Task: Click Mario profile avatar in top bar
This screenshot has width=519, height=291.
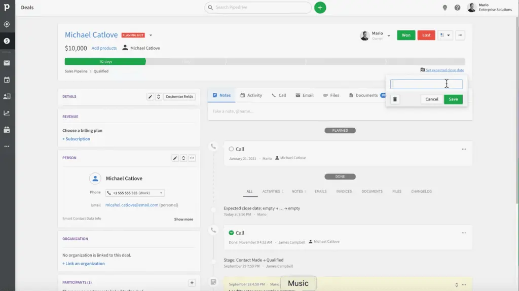Action: [471, 7]
